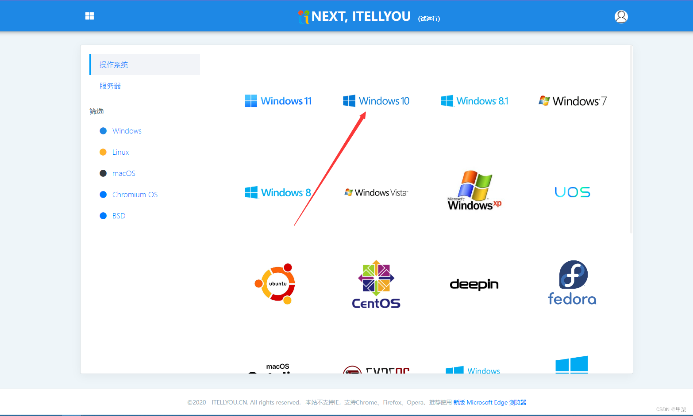Open the user account avatar icon
Screen dimensions: 693x416
pos(621,16)
